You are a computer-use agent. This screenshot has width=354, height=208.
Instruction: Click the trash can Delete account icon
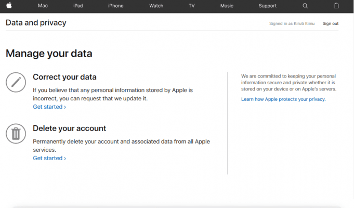click(16, 134)
